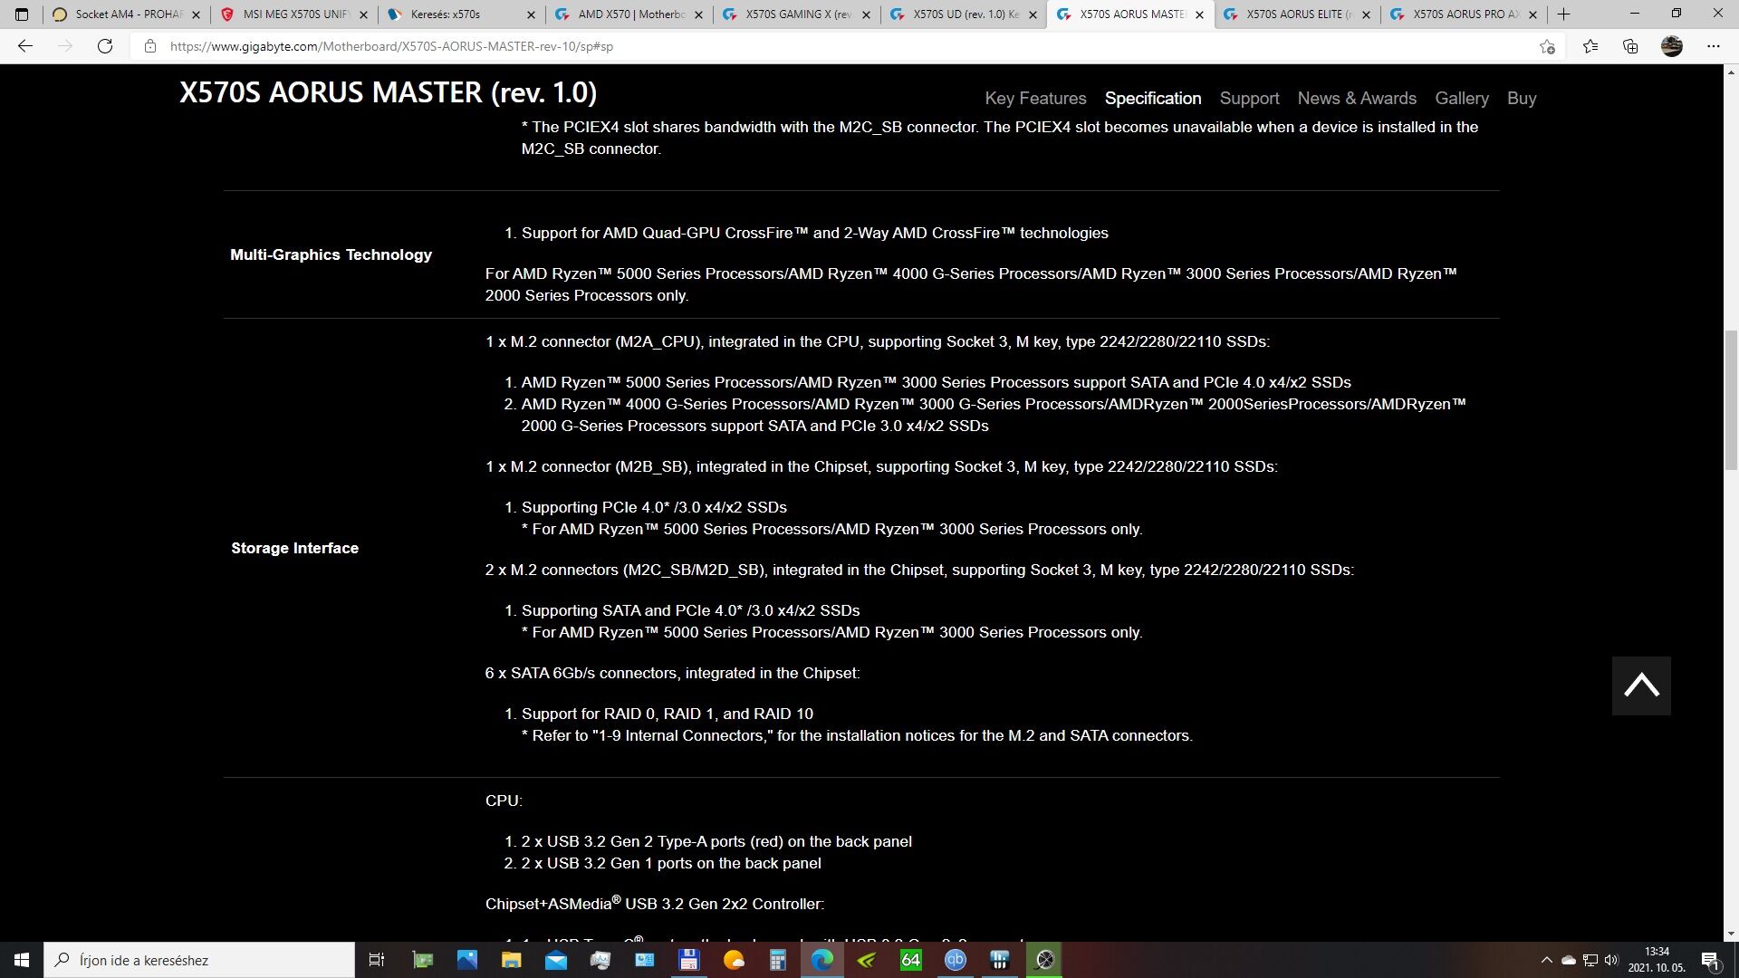The width and height of the screenshot is (1739, 978).
Task: Open the Favorites list
Action: [x=1590, y=46]
